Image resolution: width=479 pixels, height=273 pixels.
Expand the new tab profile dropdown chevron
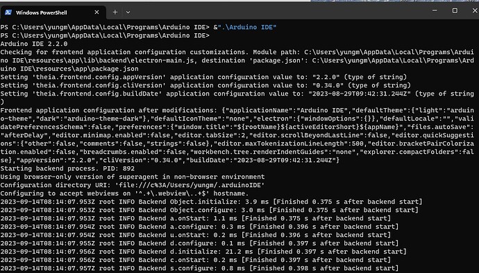[128, 12]
